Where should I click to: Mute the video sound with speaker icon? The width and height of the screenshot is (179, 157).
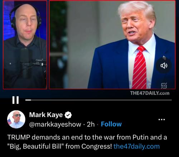[164, 65]
